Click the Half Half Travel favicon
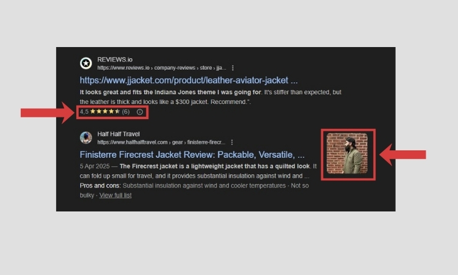This screenshot has height=275, width=458. (86, 137)
